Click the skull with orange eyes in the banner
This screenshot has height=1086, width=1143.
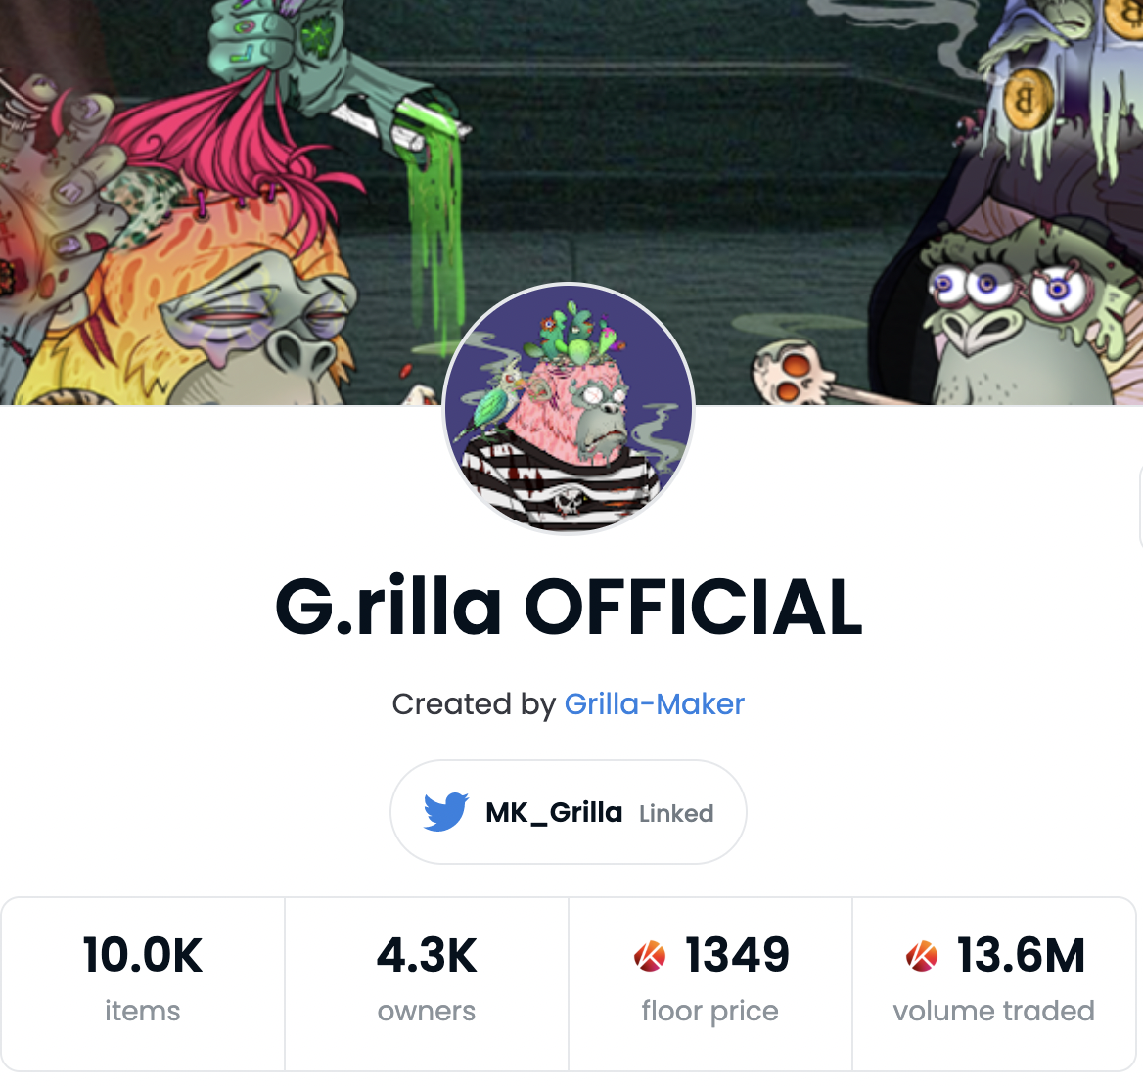coord(793,374)
